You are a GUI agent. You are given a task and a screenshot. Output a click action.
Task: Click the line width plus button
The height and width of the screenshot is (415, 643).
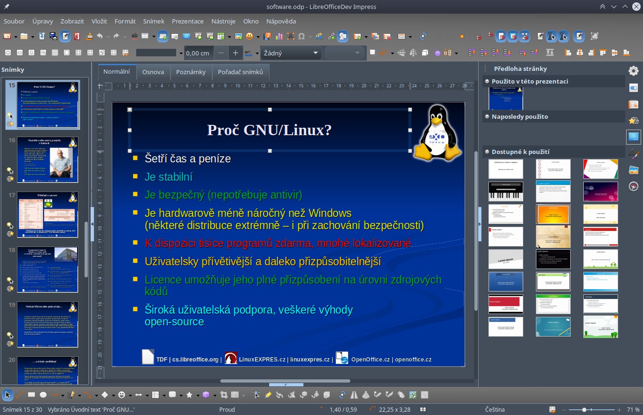[x=235, y=53]
